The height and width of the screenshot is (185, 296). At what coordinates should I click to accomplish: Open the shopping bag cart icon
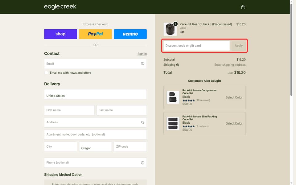[x=243, y=7]
